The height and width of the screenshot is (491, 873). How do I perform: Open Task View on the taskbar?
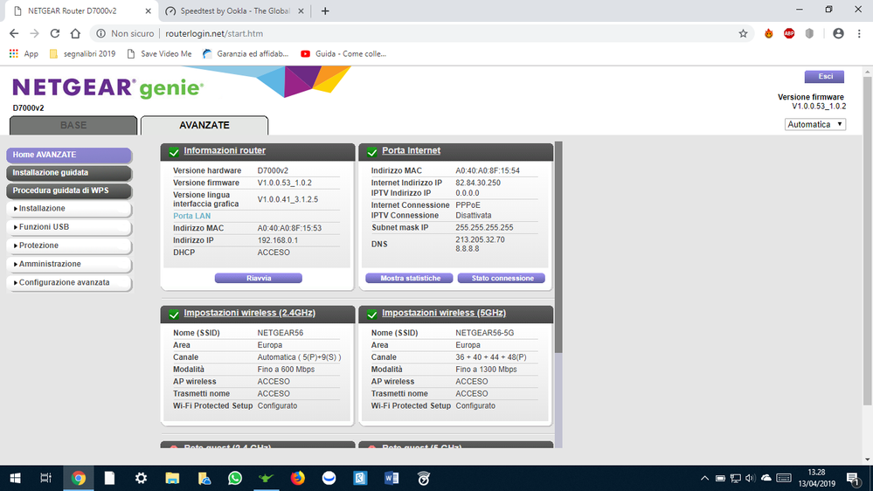pyautogui.click(x=45, y=478)
